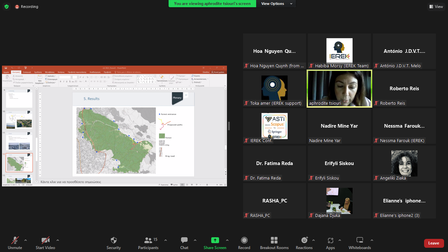This screenshot has width=448, height=252.
Task: Select Angeliki Ziaka's participant tile
Action: coord(404,163)
